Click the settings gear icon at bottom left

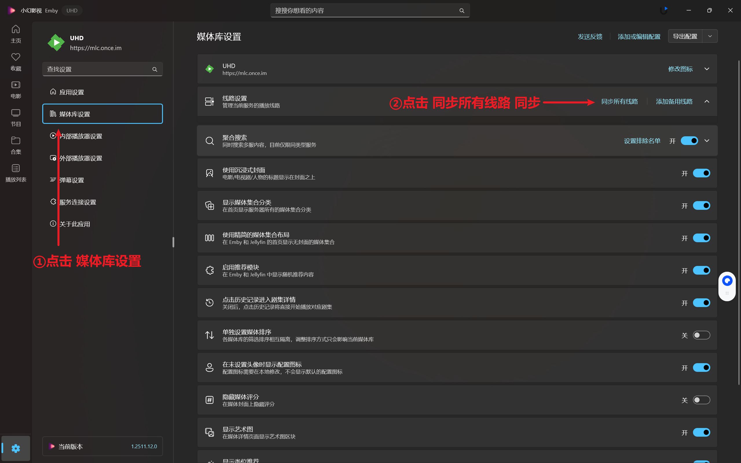(16, 448)
